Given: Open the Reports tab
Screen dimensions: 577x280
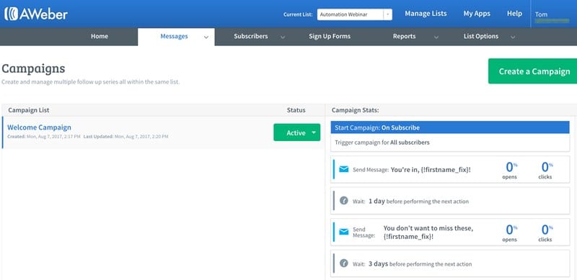Looking at the screenshot, I should coord(404,37).
